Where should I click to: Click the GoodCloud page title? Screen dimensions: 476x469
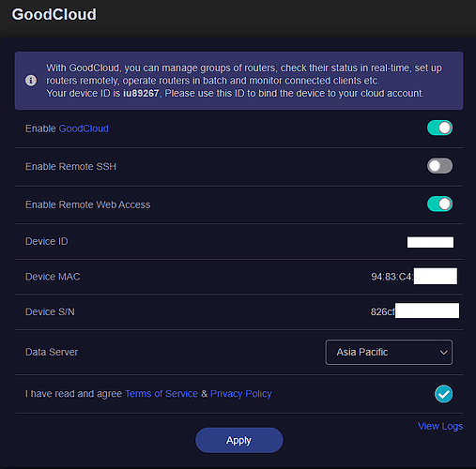tap(54, 14)
